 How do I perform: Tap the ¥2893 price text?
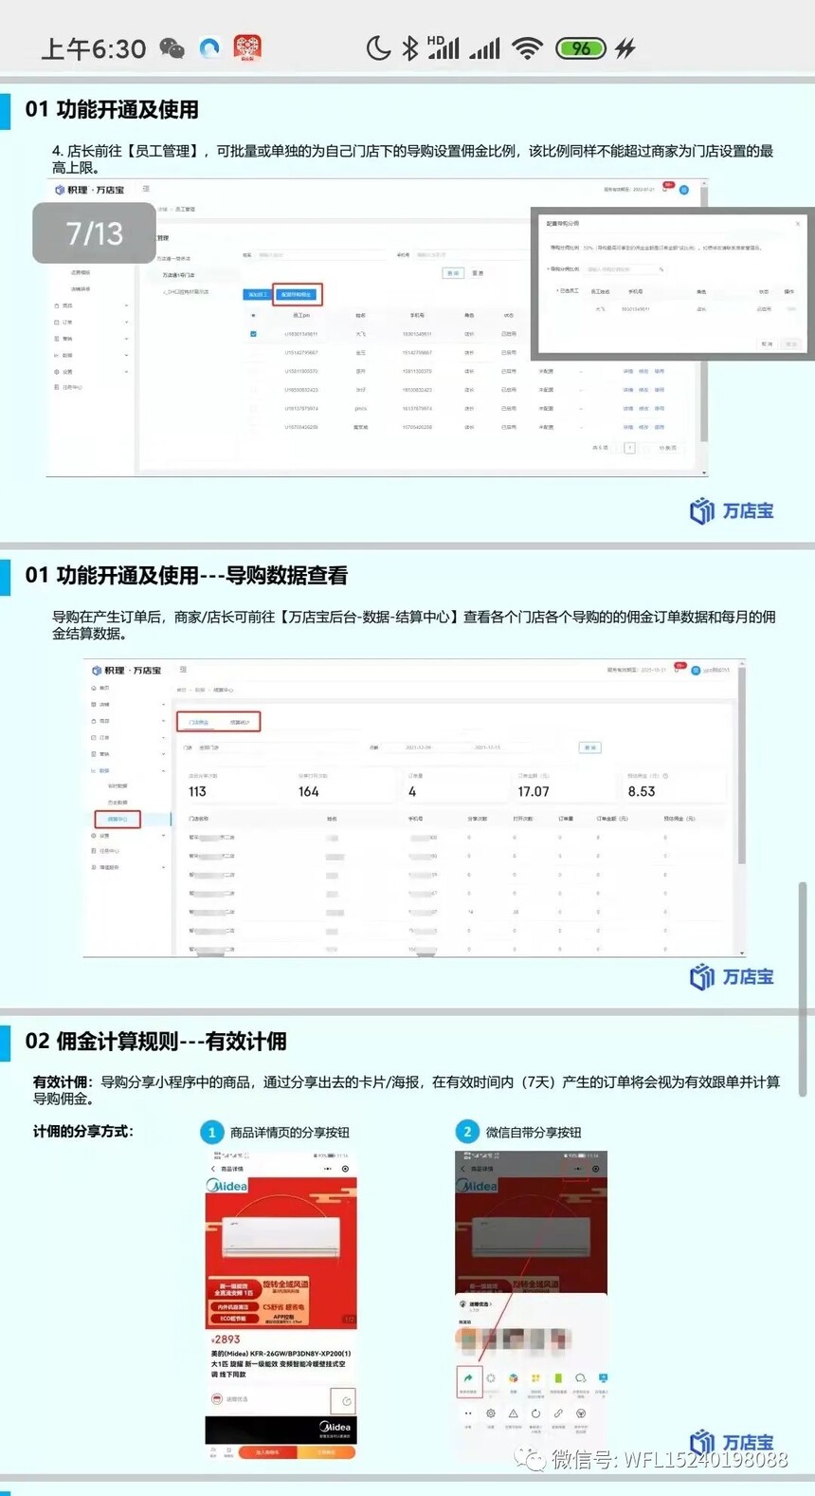[x=226, y=1339]
